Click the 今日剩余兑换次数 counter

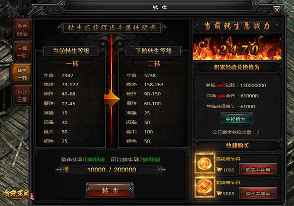pyautogui.click(x=236, y=132)
